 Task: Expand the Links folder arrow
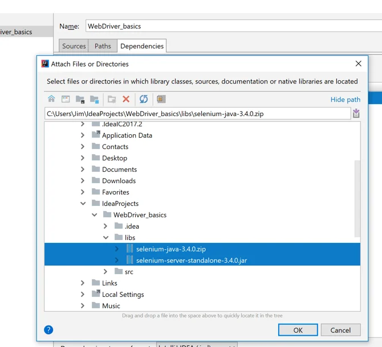[83, 283]
